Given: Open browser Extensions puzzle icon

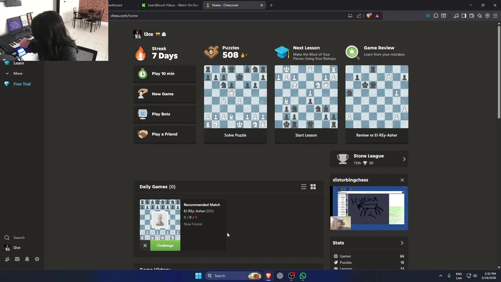Looking at the screenshot, I should pos(436,16).
